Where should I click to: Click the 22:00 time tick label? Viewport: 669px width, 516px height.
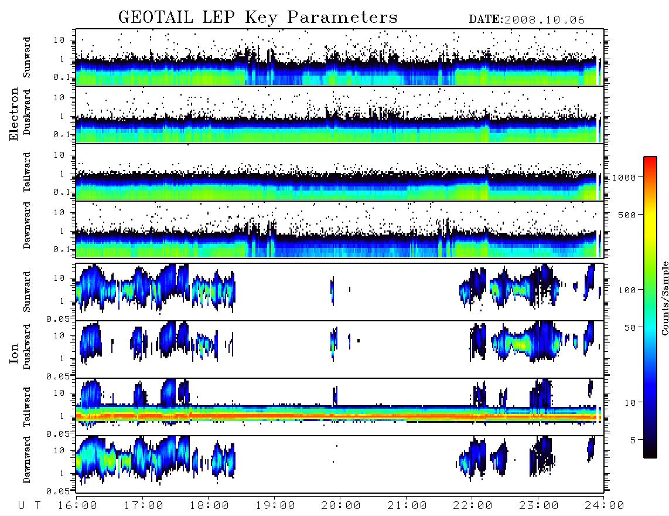click(473, 505)
